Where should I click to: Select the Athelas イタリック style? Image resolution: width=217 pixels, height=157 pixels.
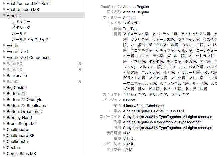pyautogui.click(x=21, y=28)
